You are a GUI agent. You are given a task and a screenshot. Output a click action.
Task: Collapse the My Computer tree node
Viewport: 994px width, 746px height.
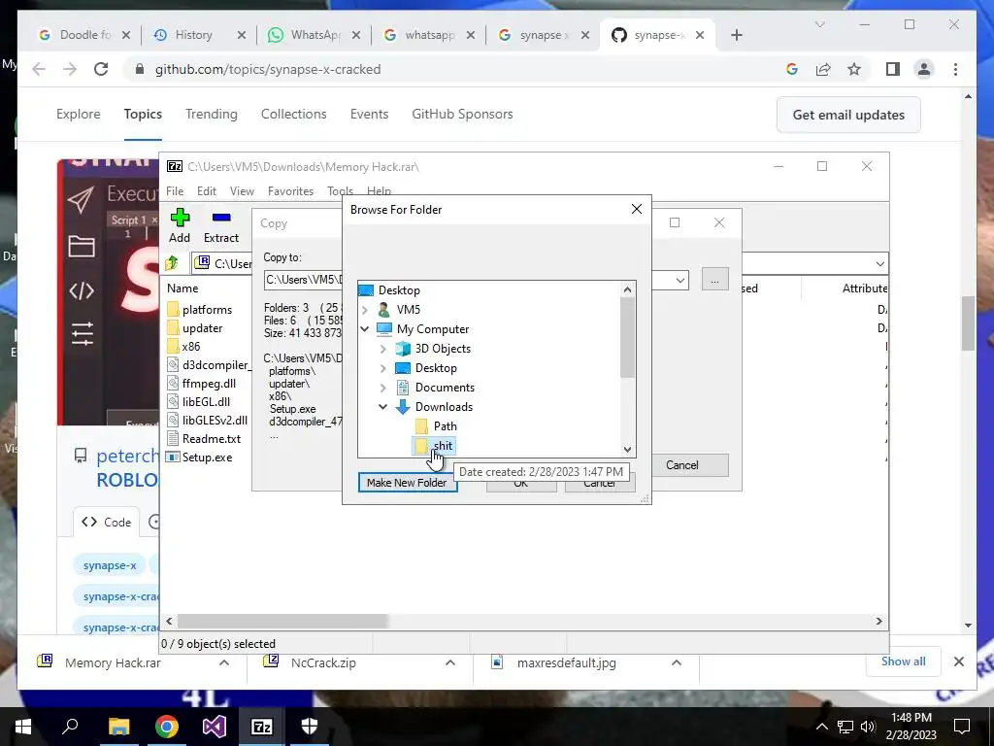[365, 329]
